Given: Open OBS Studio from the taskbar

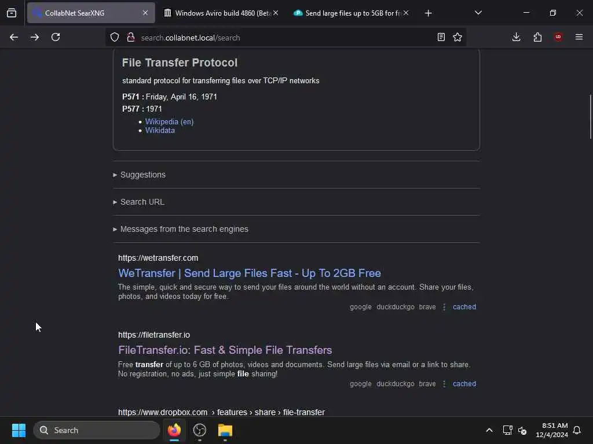Looking at the screenshot, I should (x=200, y=430).
